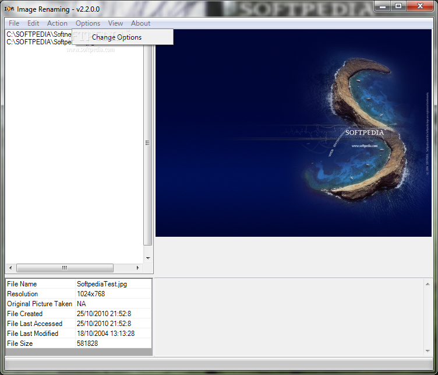This screenshot has height=375, width=438.
Task: Select the Original Picture Taken label
Action: (x=41, y=304)
